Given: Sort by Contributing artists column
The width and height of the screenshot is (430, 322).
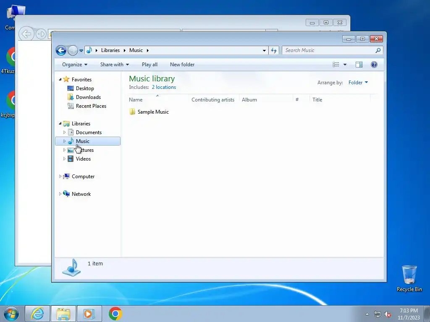Looking at the screenshot, I should click(214, 100).
